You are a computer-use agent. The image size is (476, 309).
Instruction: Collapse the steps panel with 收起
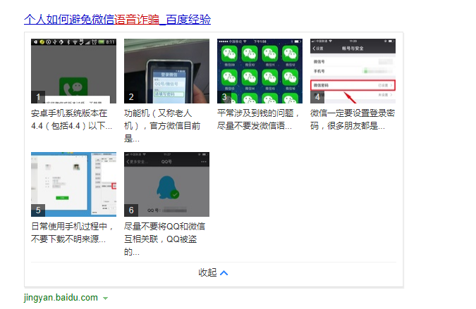tap(213, 272)
